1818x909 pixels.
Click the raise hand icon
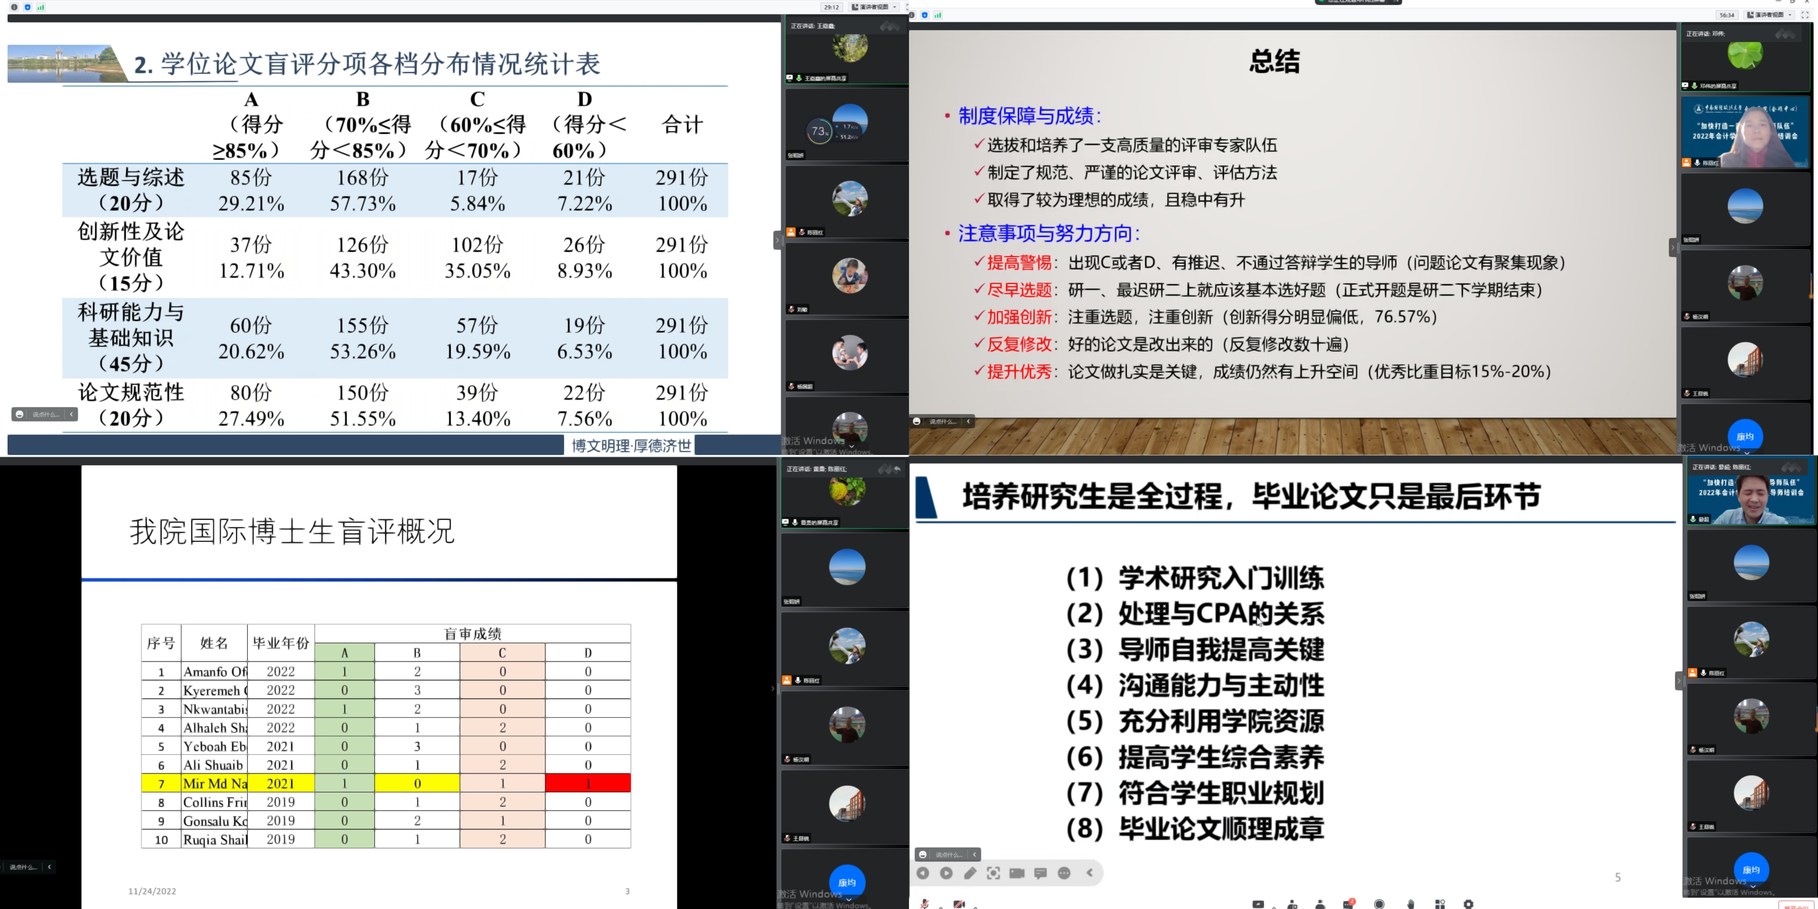pos(1410,904)
